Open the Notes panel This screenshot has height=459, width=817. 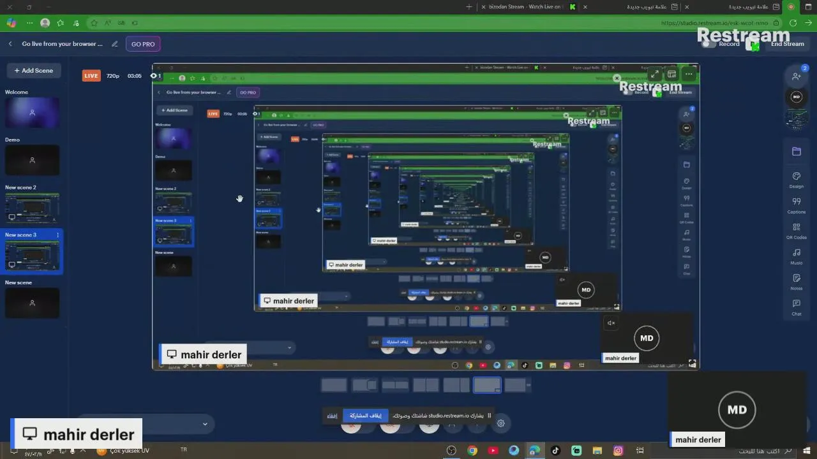(x=796, y=282)
